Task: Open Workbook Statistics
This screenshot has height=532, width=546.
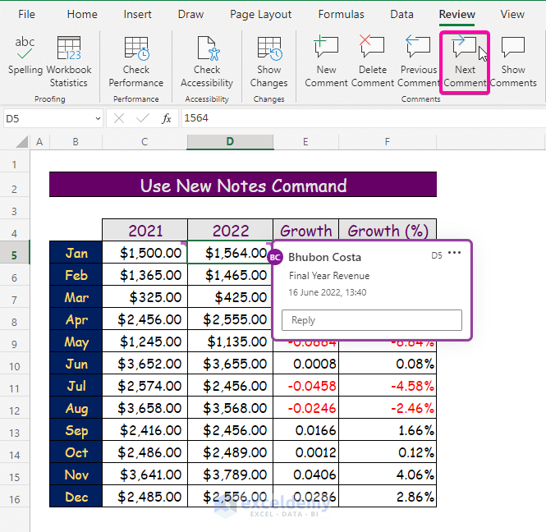Action: point(69,62)
